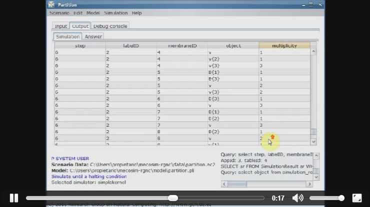Click the video time display 0:17
Viewport: 370px width, 207px height.
278,198
